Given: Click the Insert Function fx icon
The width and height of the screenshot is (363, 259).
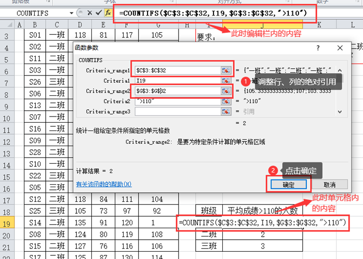Looking at the screenshot, I should tap(107, 13).
